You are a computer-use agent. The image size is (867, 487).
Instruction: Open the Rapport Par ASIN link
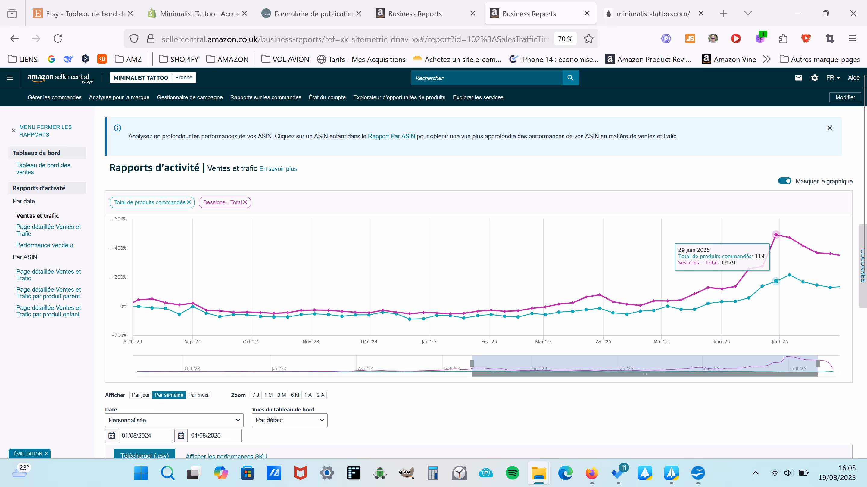tap(391, 136)
